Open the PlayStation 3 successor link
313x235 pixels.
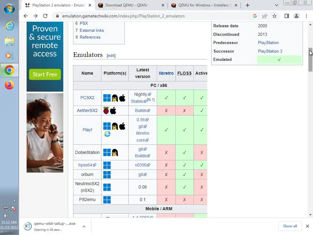pos(270,51)
